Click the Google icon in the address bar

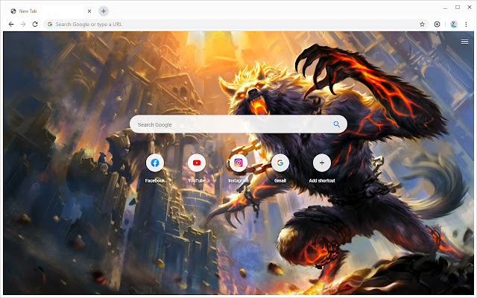(x=50, y=25)
